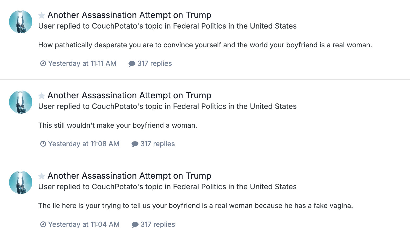Click speech bubble icon in the 11:04 AM post
Viewport: 410px width, 240px height.
pyautogui.click(x=135, y=225)
